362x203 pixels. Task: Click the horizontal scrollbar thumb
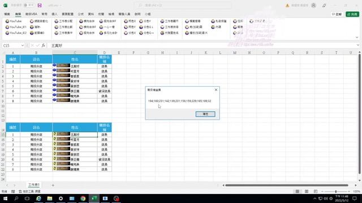(287, 185)
